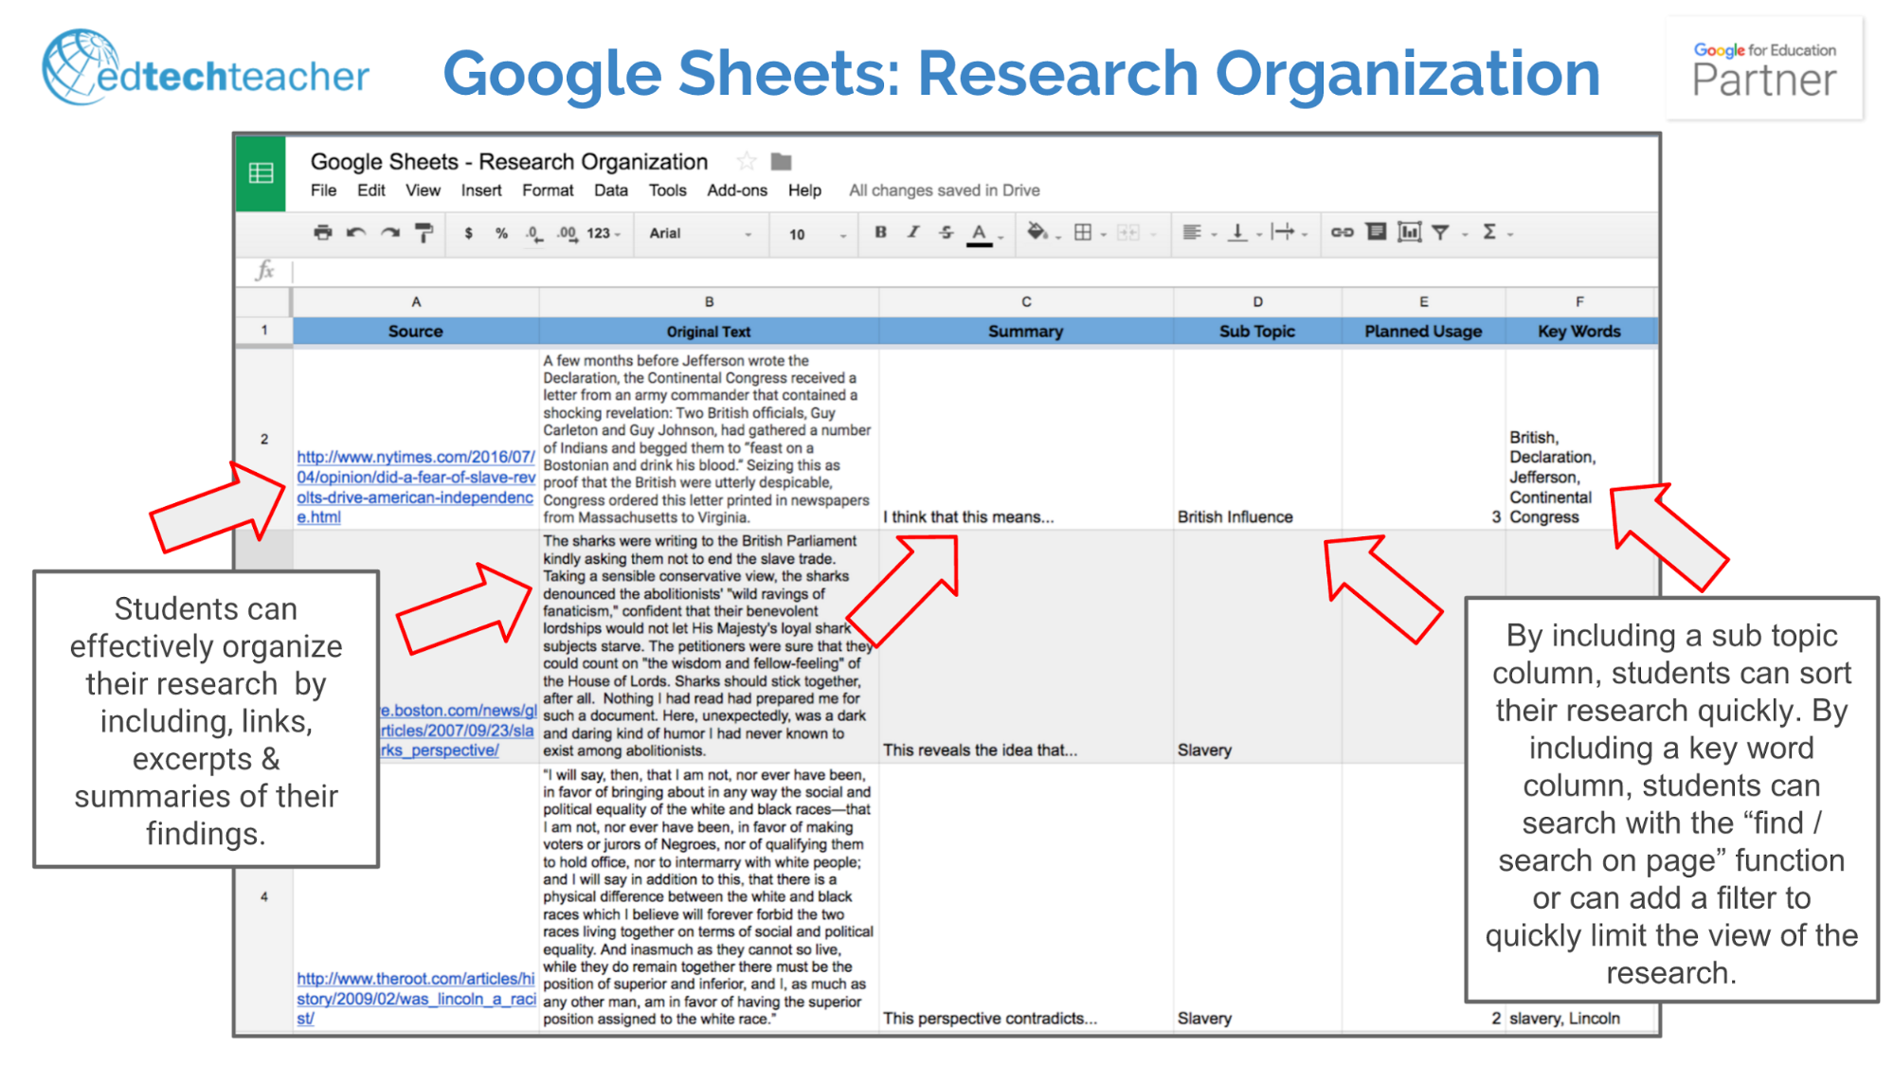Open the Data menu
The height and width of the screenshot is (1066, 1894).
point(611,190)
